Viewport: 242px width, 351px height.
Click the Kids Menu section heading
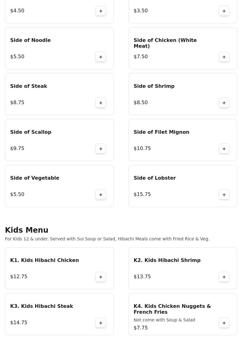click(27, 230)
